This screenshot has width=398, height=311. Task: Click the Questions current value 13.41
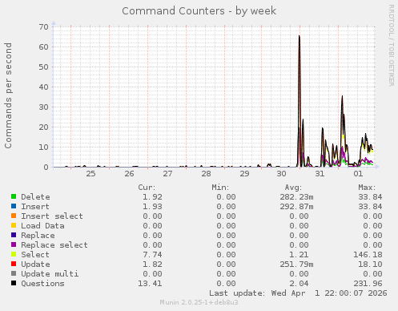pos(150,284)
